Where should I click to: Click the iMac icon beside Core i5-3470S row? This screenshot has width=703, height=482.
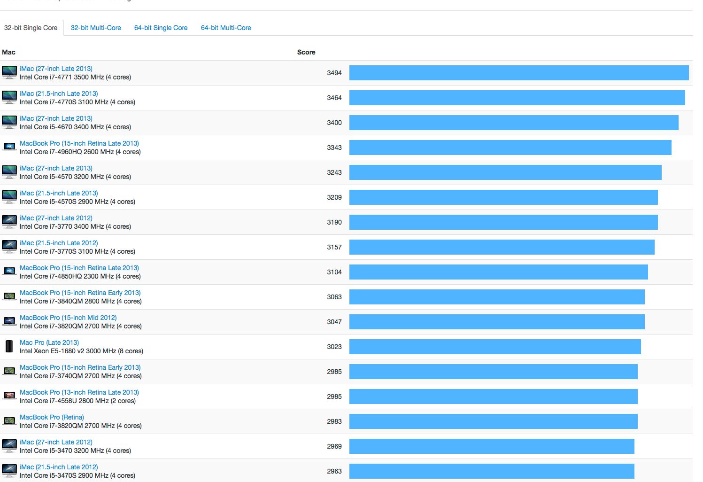coord(9,471)
